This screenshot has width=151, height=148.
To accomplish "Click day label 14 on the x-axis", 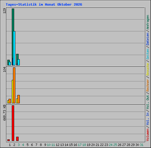I will tap(66, 145).
